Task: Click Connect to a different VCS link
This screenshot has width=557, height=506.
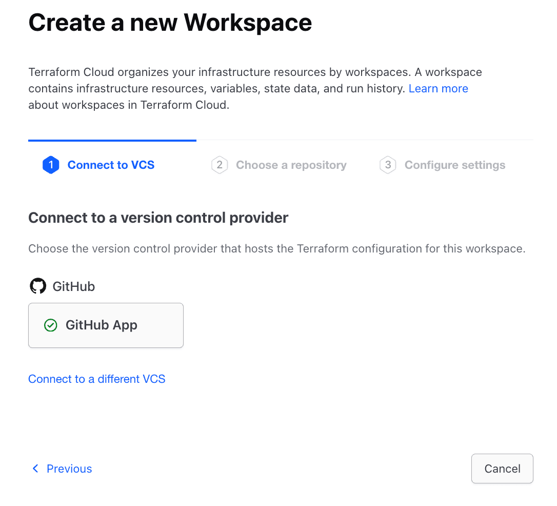Action: point(96,379)
